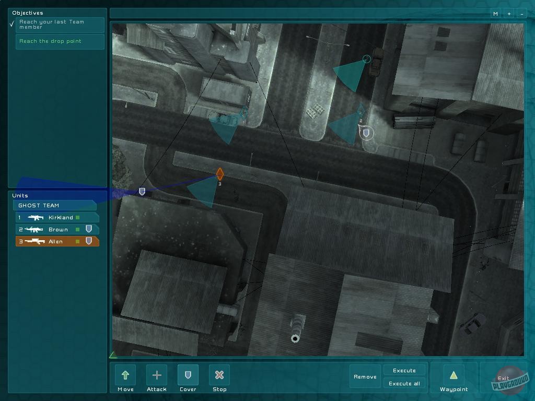
Task: Zoom out the map with the minus button
Action: tap(521, 14)
